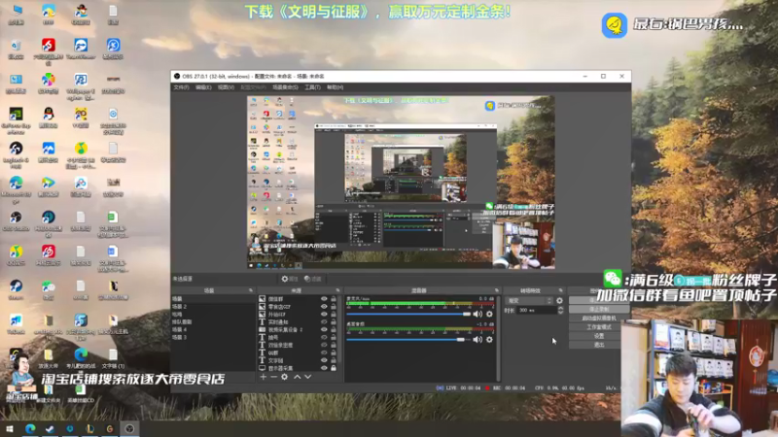Increase the transition 时长 with the up arrow
The image size is (778, 437).
(561, 308)
